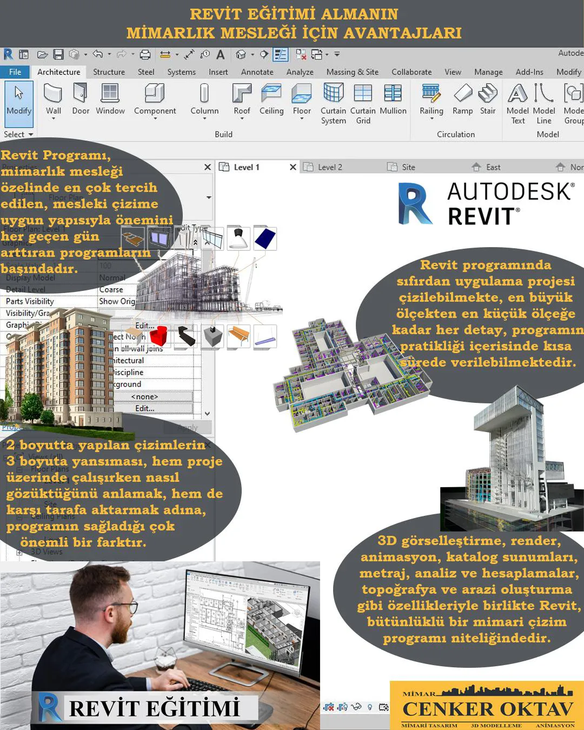The width and height of the screenshot is (584, 730).
Task: Select the Curtain Grid tool
Action: click(x=363, y=104)
